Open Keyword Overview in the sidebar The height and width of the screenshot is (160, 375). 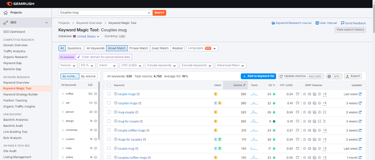[16, 83]
